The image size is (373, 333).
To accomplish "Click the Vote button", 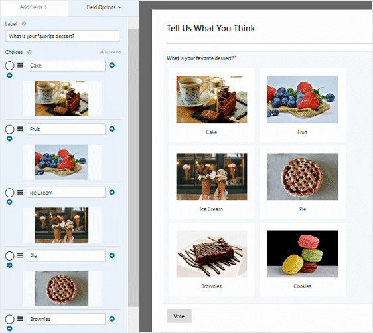I will click(179, 316).
